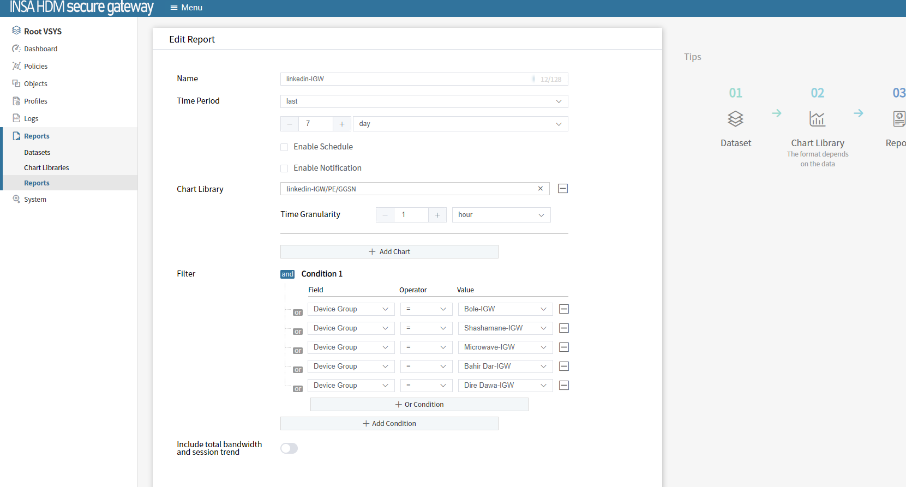Increase the time period number with plus
Image resolution: width=906 pixels, height=487 pixels.
tap(341, 124)
